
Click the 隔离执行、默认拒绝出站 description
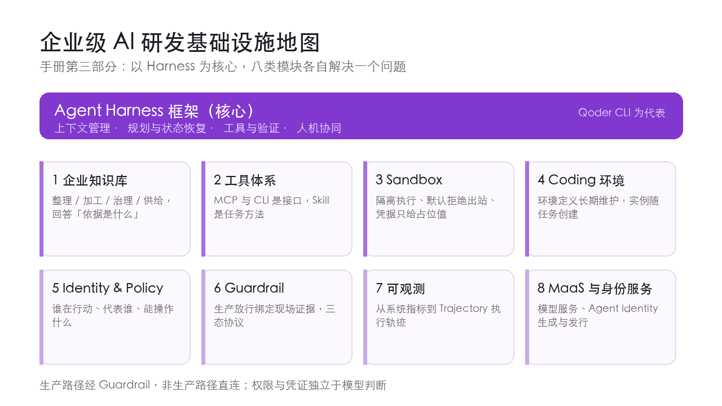[437, 208]
